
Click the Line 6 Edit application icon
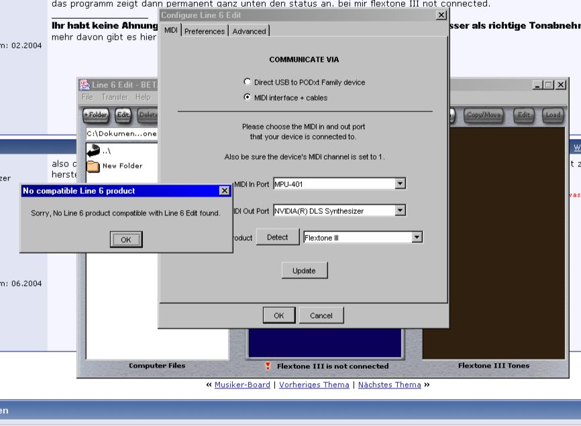pyautogui.click(x=85, y=85)
